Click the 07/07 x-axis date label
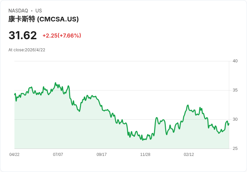Viewport: 247px width, 172px height. tap(58, 154)
